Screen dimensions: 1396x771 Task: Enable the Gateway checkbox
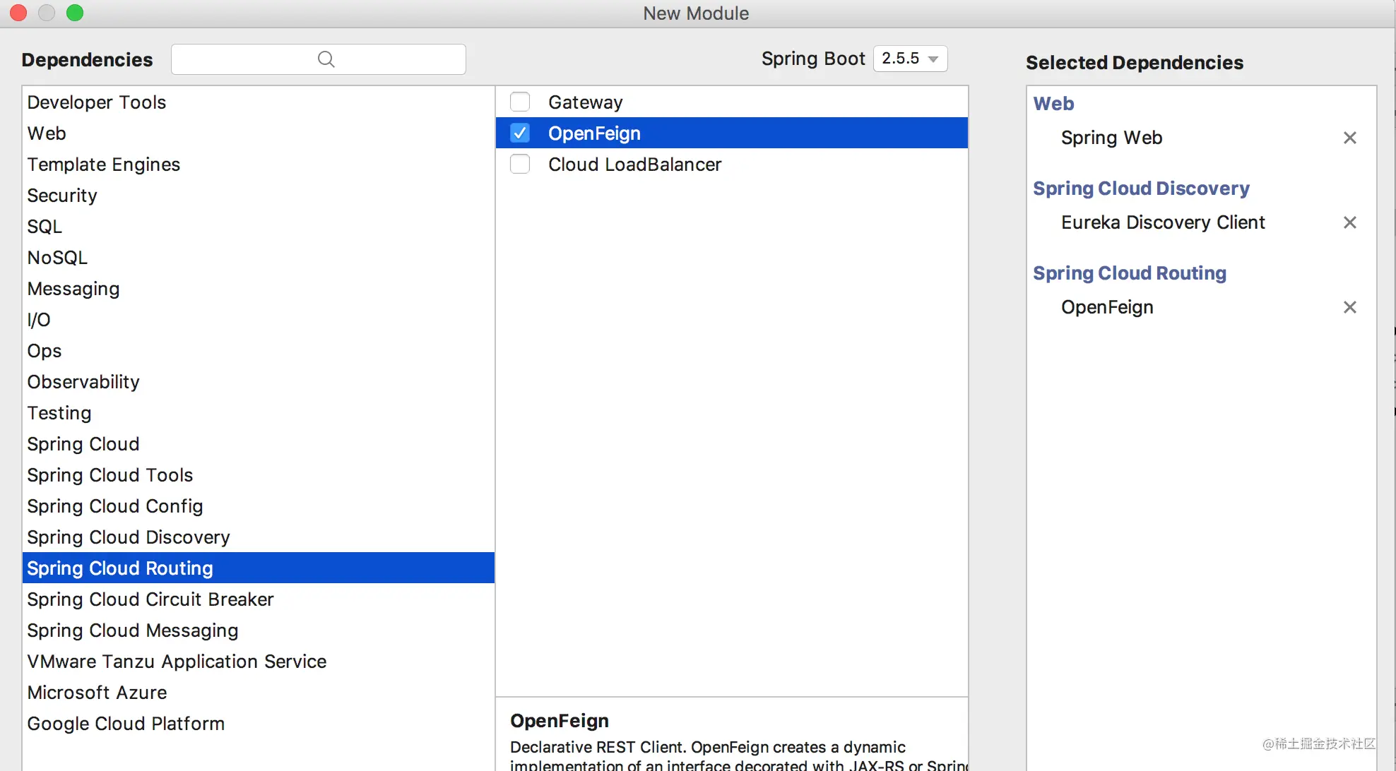pyautogui.click(x=520, y=102)
